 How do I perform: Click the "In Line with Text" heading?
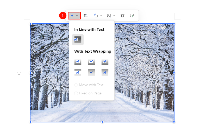coord(89,30)
